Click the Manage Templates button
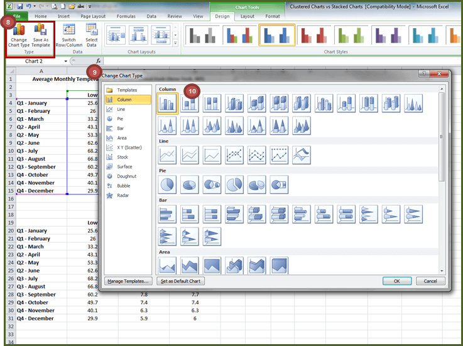 coord(128,281)
